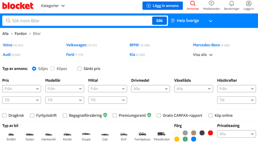Image resolution: width=258 pixels, height=144 pixels.
Task: Open the BMW brand link
Action: (134, 45)
